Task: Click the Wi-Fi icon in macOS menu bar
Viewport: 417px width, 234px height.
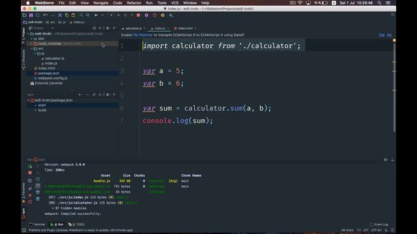Action: (300, 3)
